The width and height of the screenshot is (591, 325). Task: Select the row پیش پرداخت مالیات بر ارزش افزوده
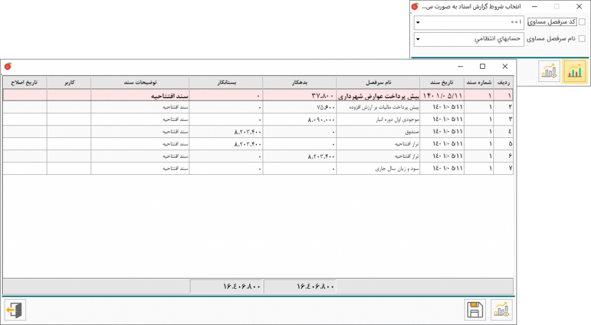[x=258, y=107]
